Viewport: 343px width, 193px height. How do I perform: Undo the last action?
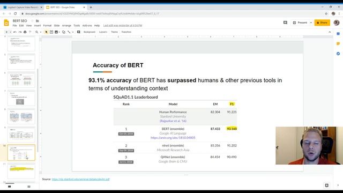point(15,32)
